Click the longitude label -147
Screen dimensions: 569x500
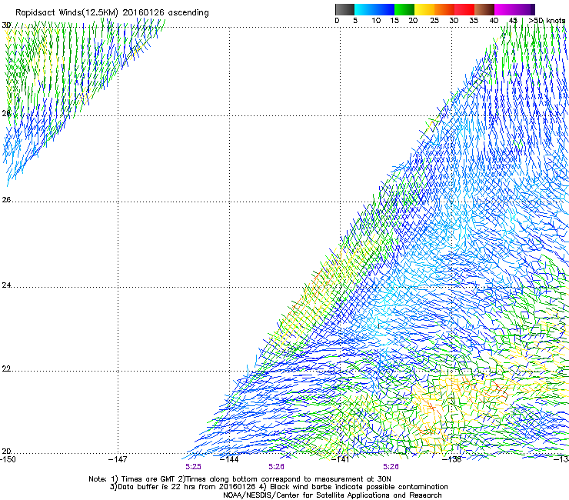point(118,459)
